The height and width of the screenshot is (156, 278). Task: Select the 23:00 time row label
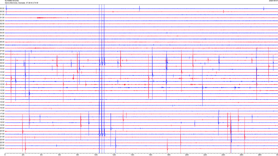click(2, 146)
